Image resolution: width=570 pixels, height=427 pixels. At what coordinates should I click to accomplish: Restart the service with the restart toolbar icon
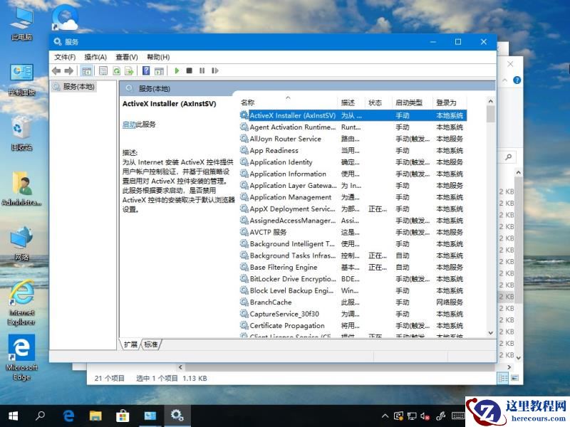coord(216,70)
